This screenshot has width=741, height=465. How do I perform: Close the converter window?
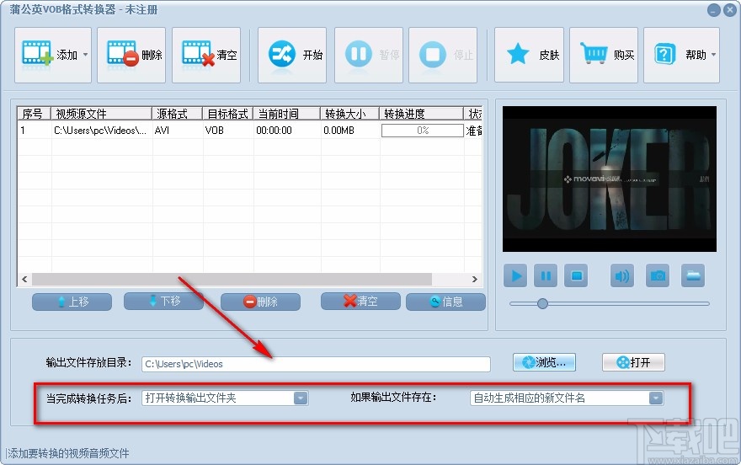coord(729,10)
